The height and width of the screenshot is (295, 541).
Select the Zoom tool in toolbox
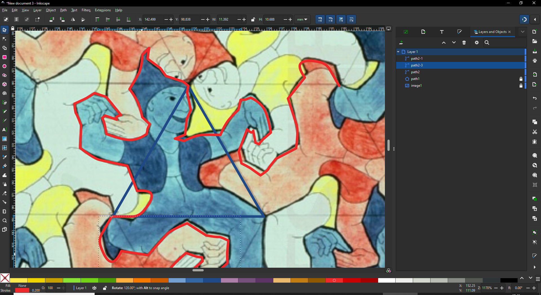(5, 220)
